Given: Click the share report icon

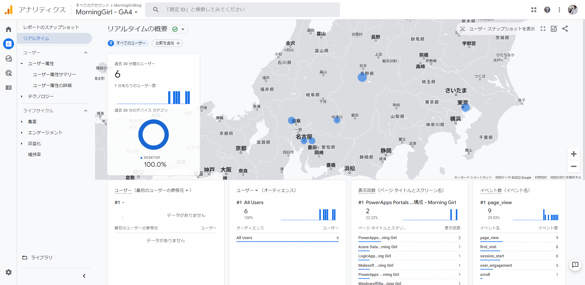Looking at the screenshot, I should pyautogui.click(x=565, y=29).
